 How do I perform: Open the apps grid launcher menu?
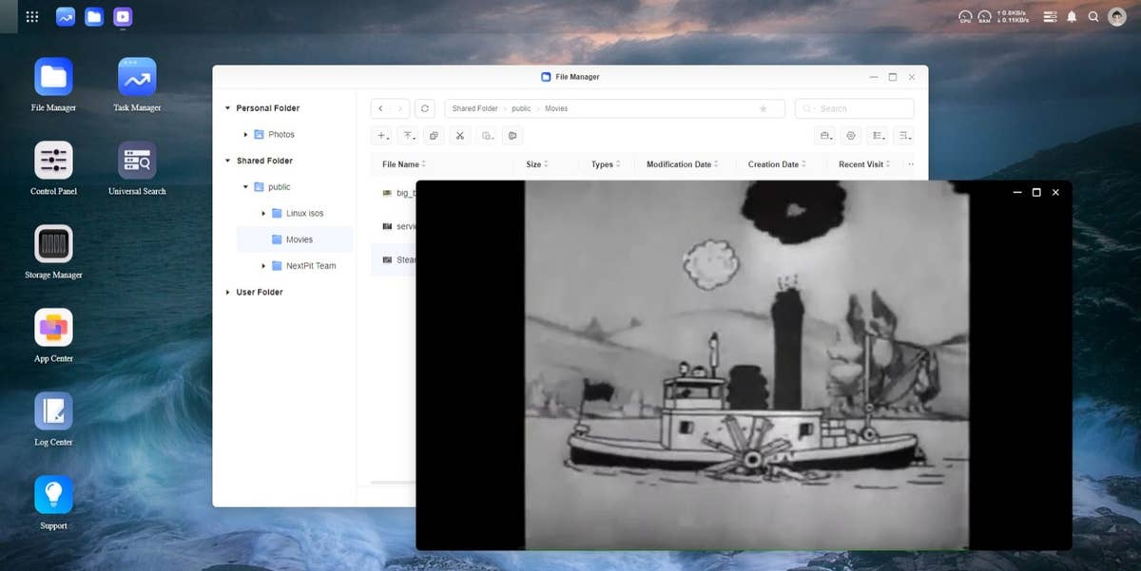32,17
